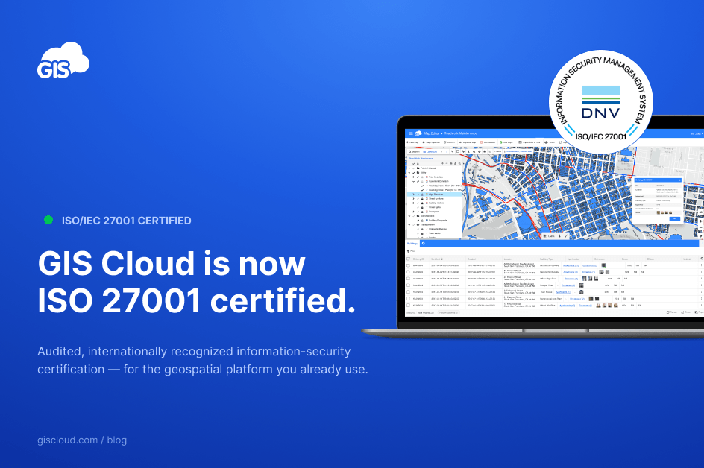This screenshot has width=704, height=468.
Task: Click the Archive Map toolbar button
Action: (x=488, y=142)
